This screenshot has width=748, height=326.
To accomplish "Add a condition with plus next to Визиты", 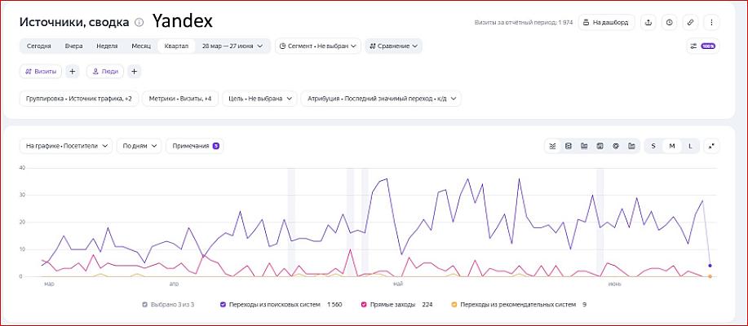I will [x=72, y=72].
